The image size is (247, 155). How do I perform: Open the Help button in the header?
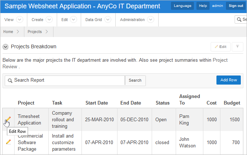203,6
